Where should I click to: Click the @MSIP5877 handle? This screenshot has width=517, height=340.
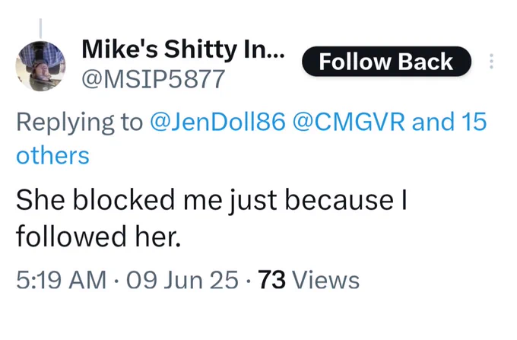coord(154,79)
